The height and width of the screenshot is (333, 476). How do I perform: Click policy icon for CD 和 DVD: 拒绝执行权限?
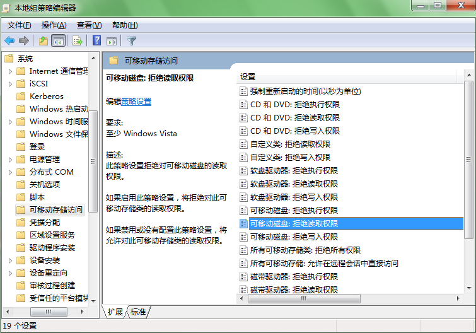(243, 105)
